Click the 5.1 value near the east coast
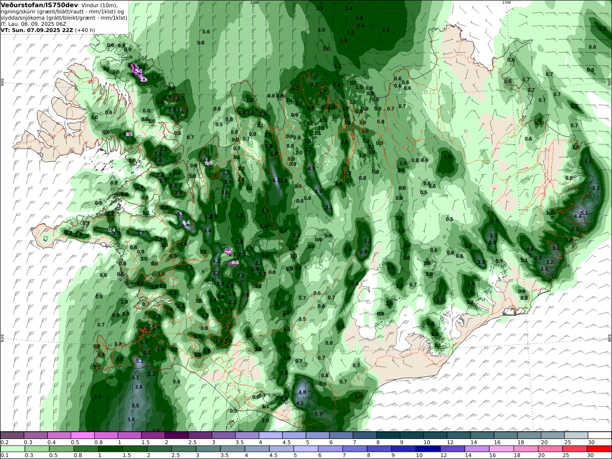This screenshot has height=459, width=612. point(584,213)
